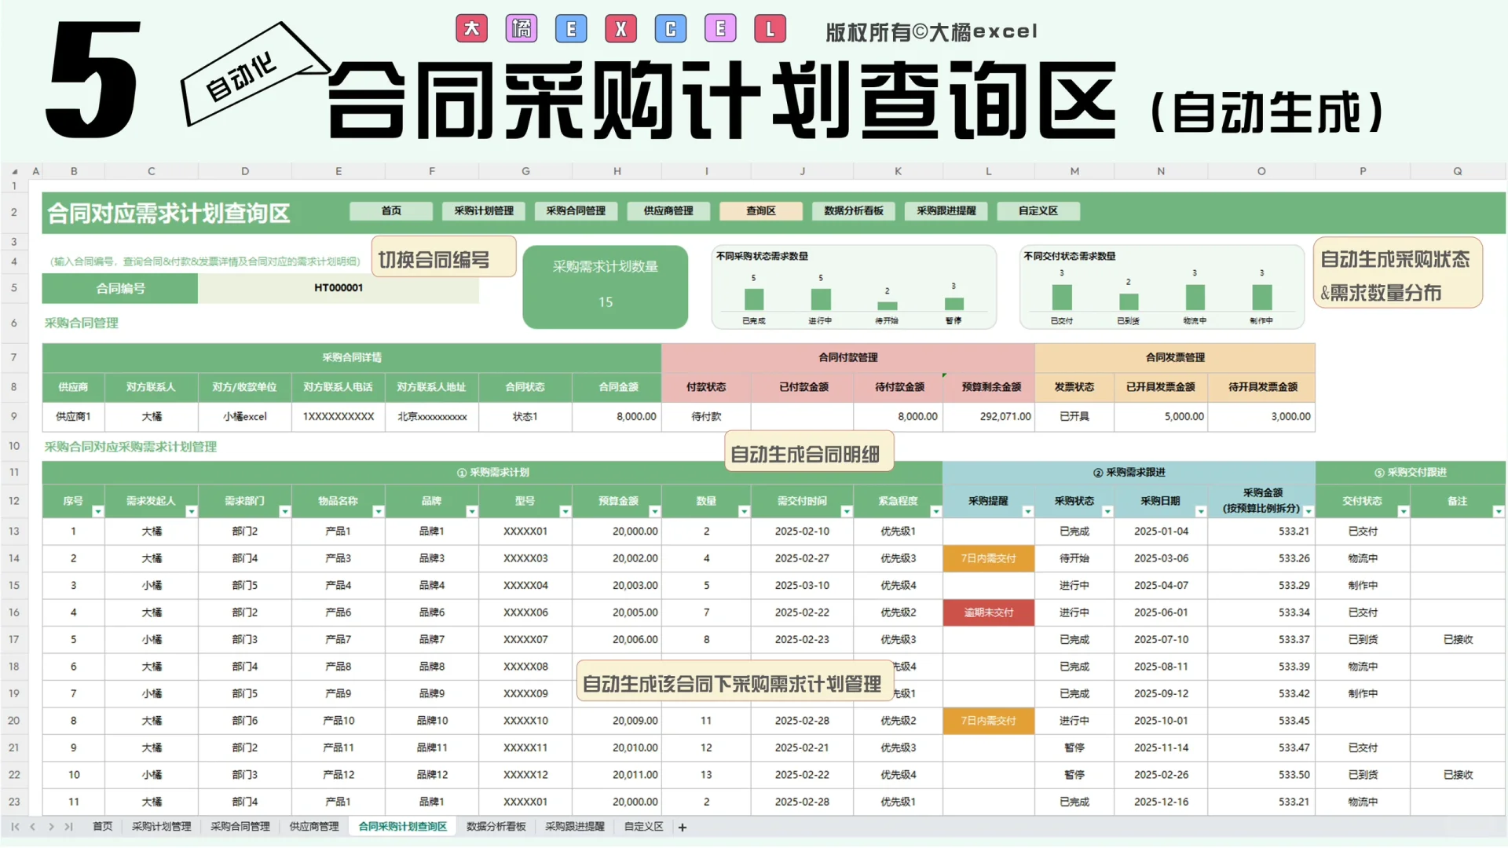Open the 采购金额 filter dropdown

pyautogui.click(x=1309, y=512)
